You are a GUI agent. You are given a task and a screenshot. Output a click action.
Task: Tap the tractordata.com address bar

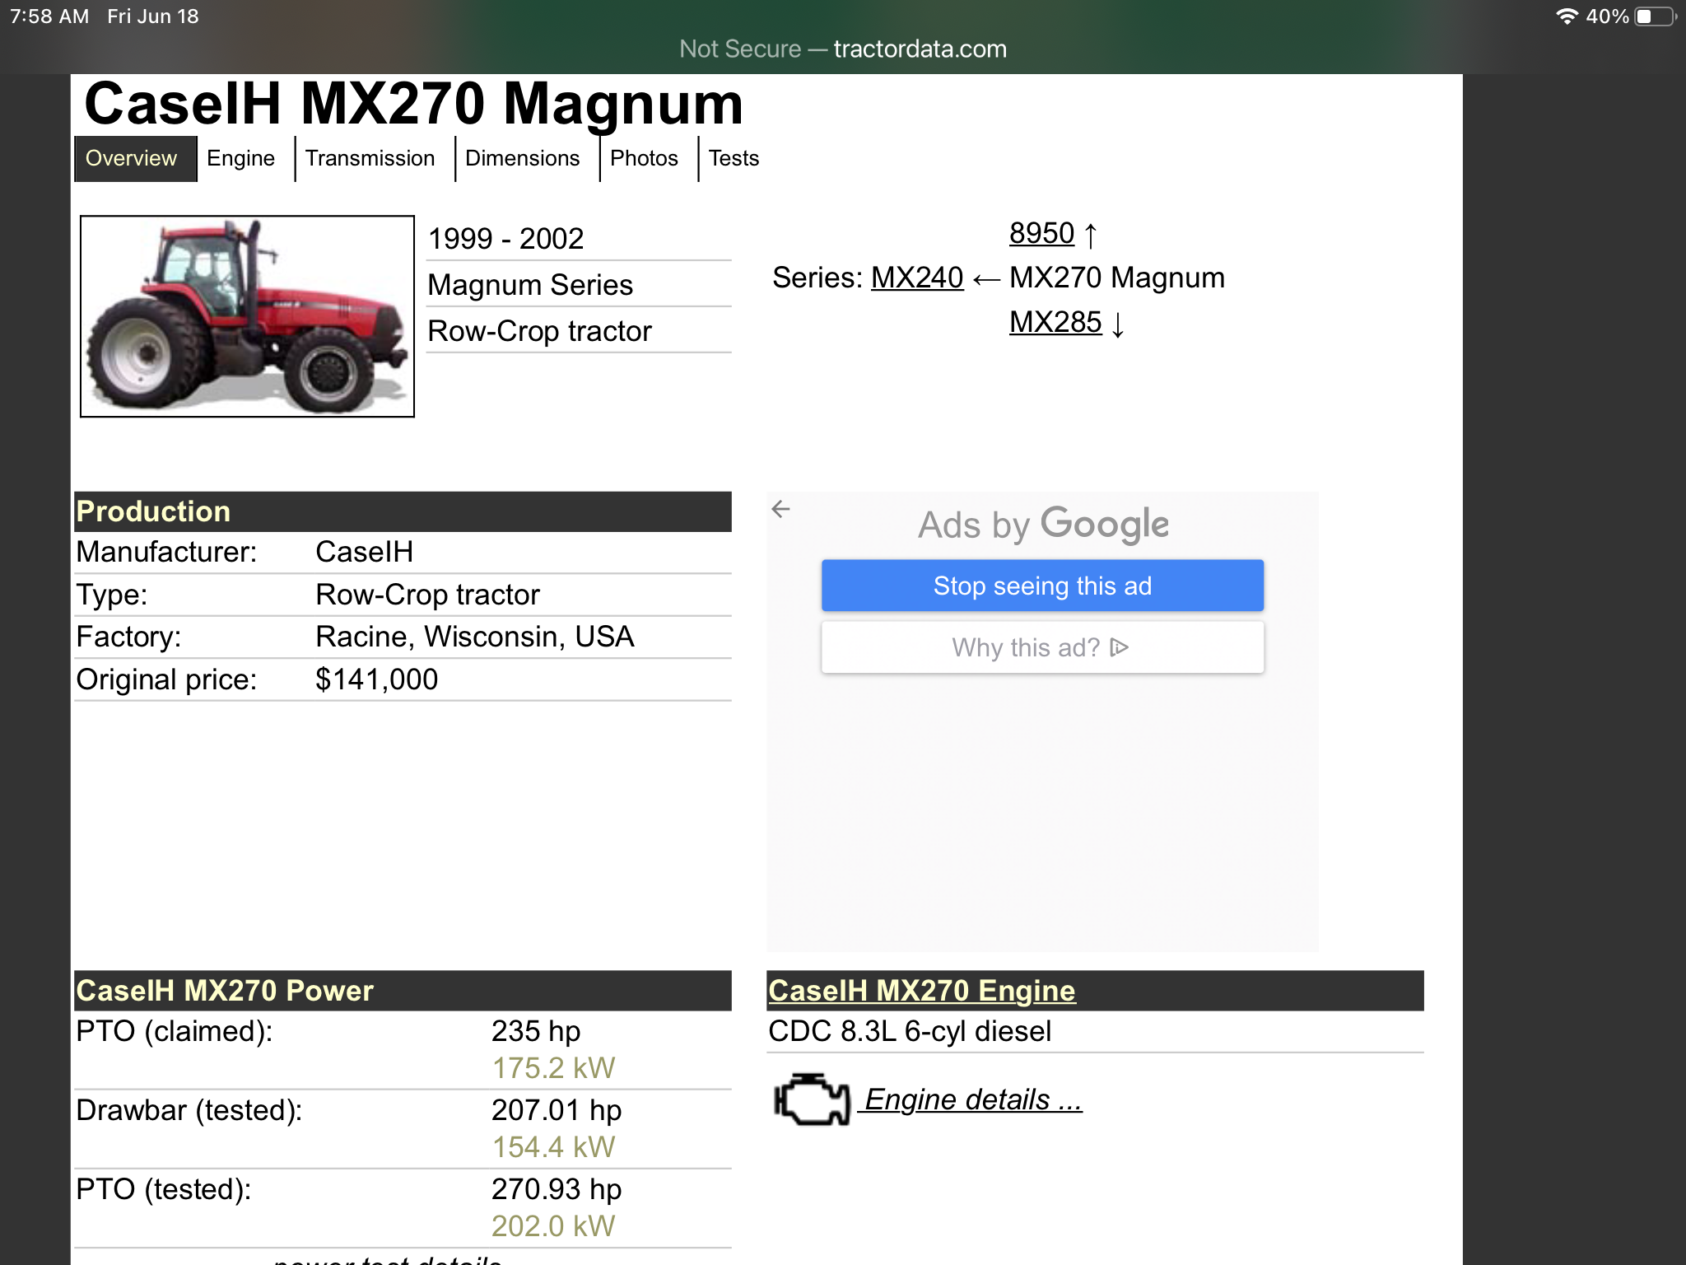(x=843, y=49)
